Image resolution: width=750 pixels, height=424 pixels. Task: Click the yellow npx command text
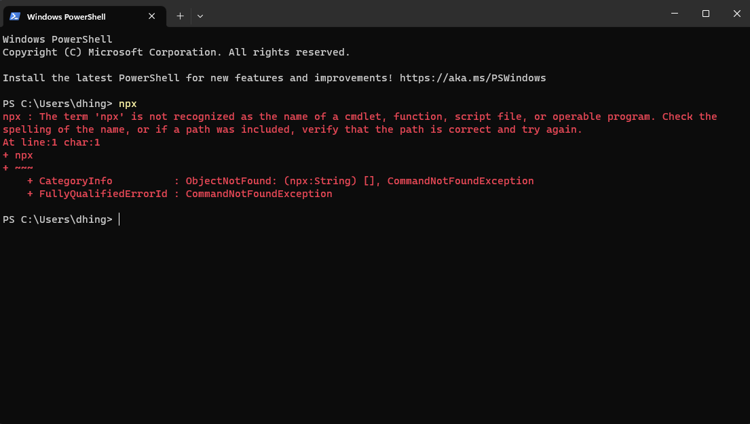click(x=128, y=103)
